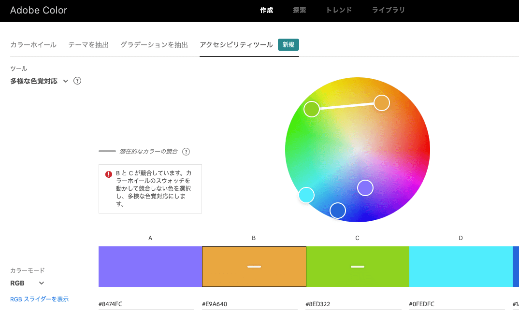Screen dimensions: 519x313
Task: Switch to the カラーホイール tab
Action: pos(32,44)
